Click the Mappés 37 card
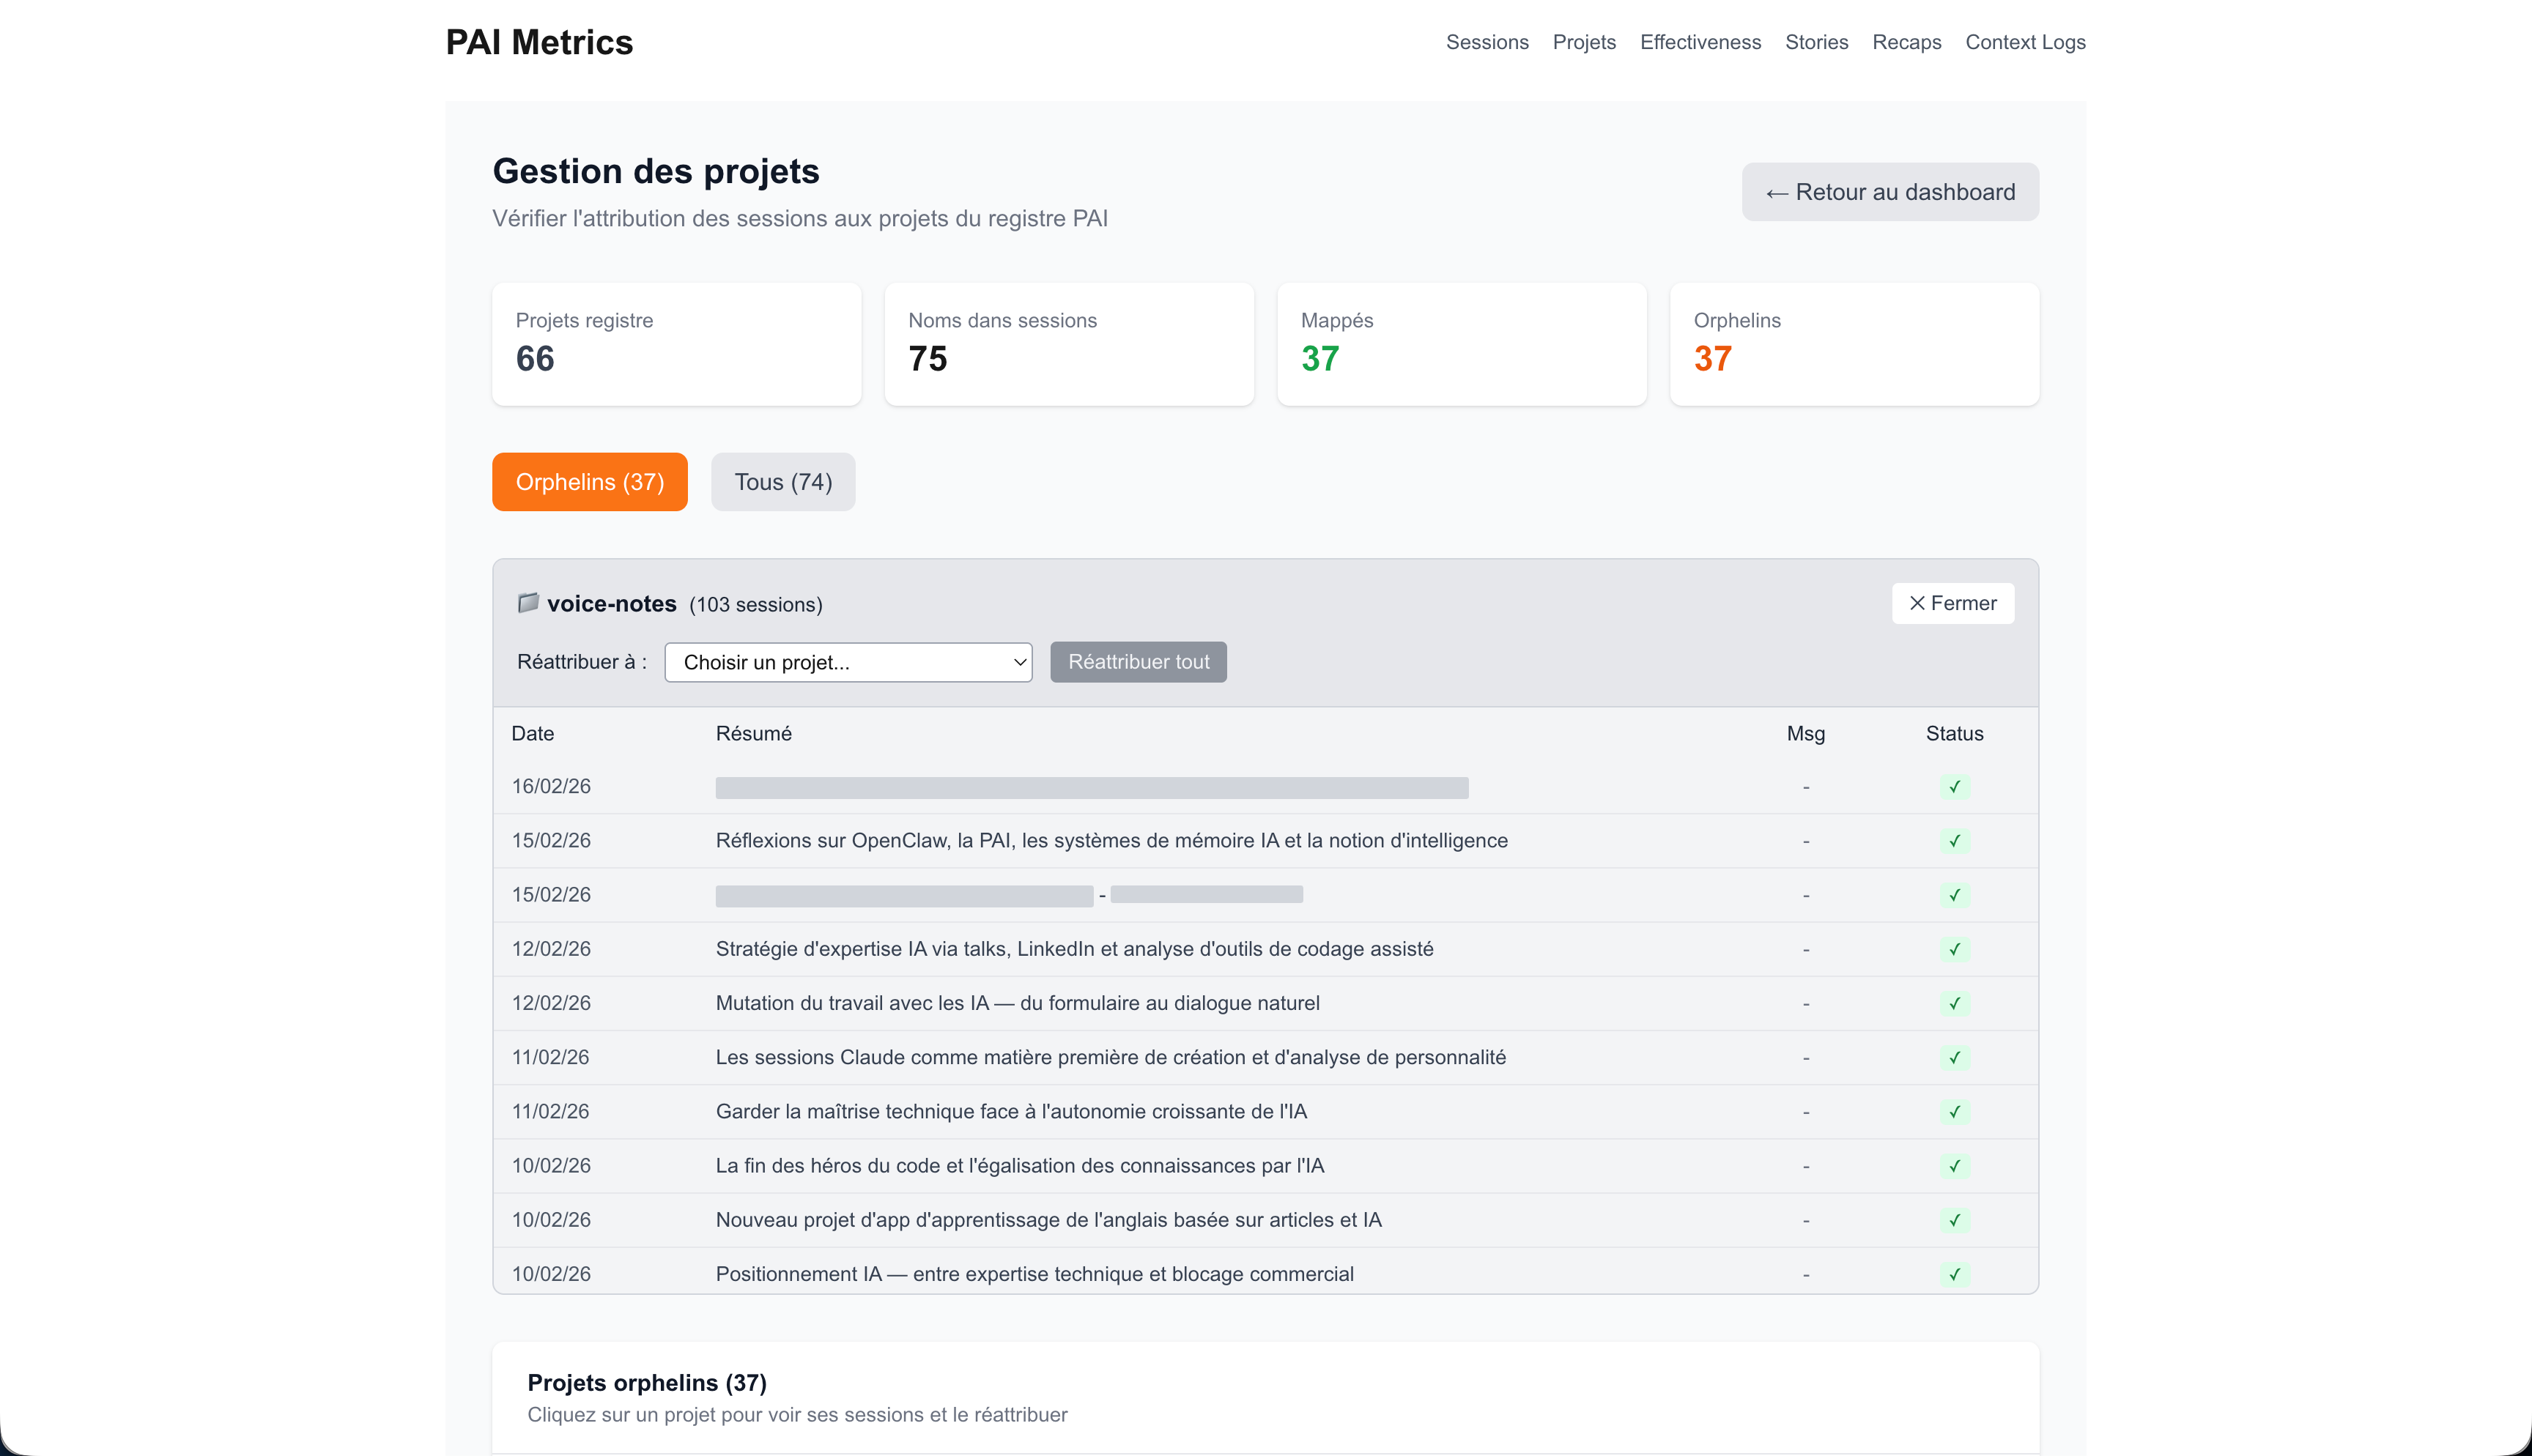This screenshot has width=2532, height=1456. coord(1462,344)
